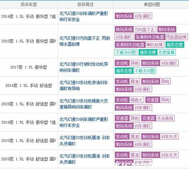The image size is (189, 169).
Task: Open complaint link 北汽幻速S3方向盘不正 雨刮喷水器故障
Action: click(x=85, y=41)
